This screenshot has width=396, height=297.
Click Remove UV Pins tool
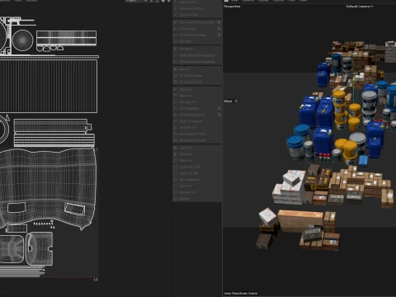tap(197, 8)
